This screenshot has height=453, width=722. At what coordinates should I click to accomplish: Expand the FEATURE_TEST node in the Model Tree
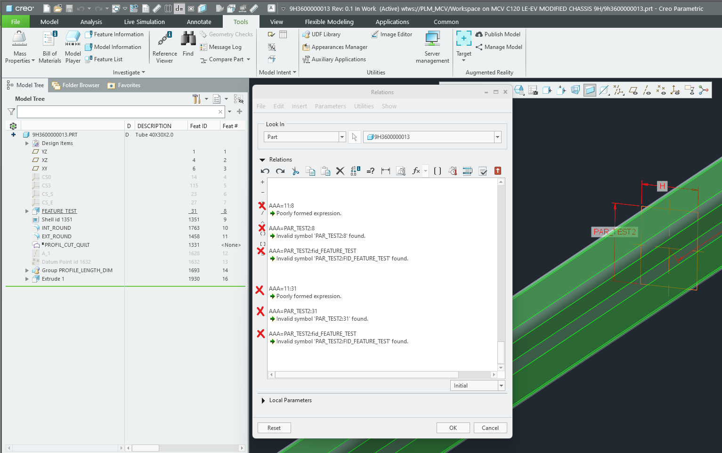pyautogui.click(x=27, y=210)
